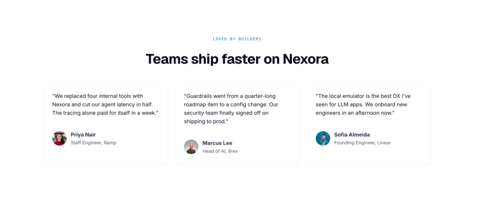This screenshot has height=206, width=499.
Task: Open the testimonial card for Brex
Action: (x=237, y=123)
